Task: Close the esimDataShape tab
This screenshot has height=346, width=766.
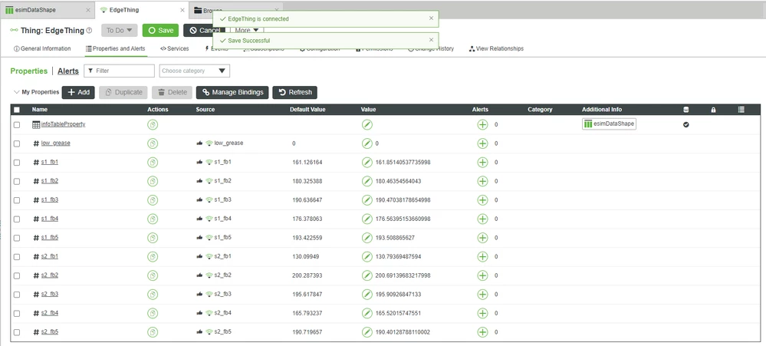Action: [88, 10]
